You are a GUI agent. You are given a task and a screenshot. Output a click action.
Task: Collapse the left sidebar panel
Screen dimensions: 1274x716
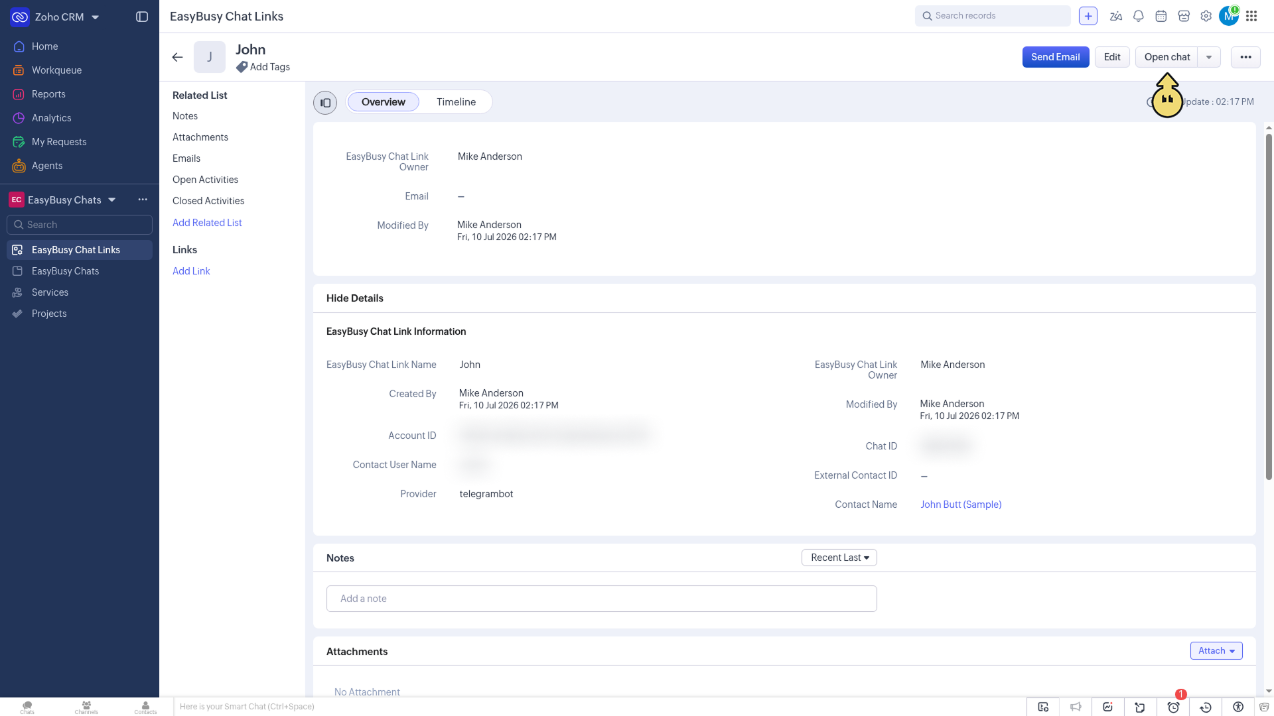tap(142, 17)
